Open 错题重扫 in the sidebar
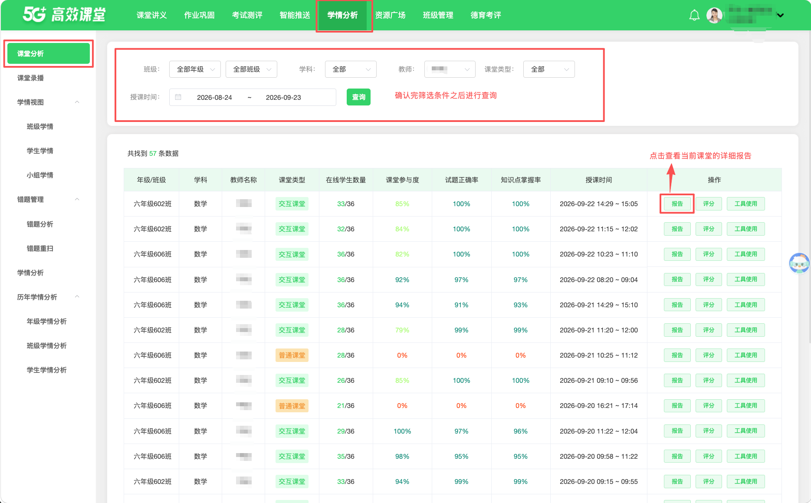 (x=40, y=248)
